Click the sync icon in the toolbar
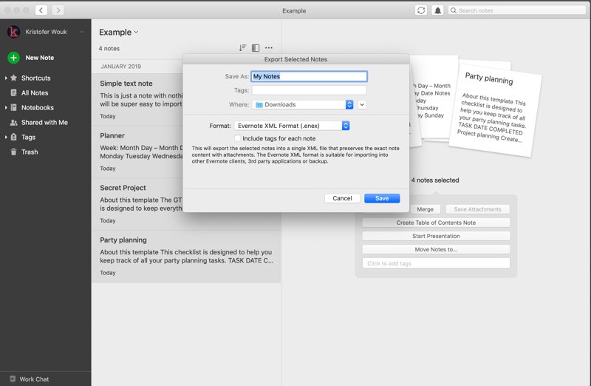The width and height of the screenshot is (591, 386). point(421,10)
